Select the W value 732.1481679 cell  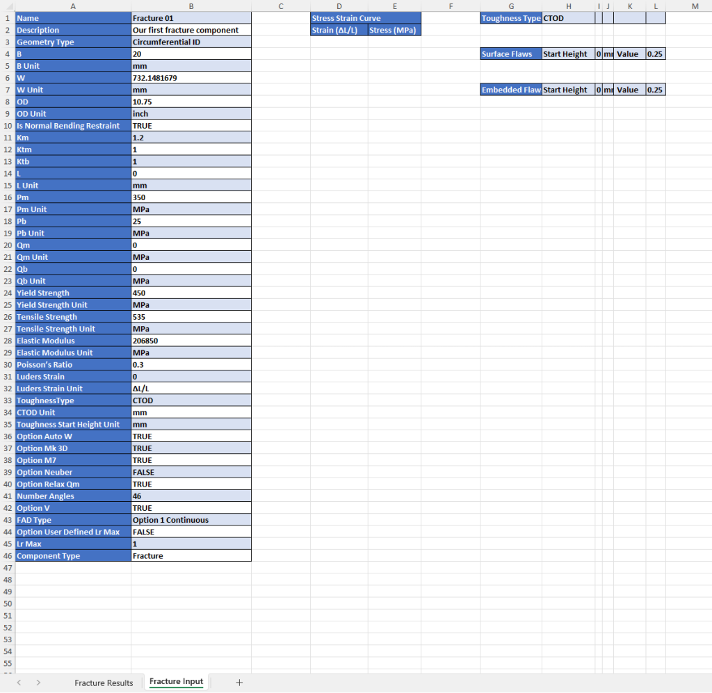click(x=191, y=78)
